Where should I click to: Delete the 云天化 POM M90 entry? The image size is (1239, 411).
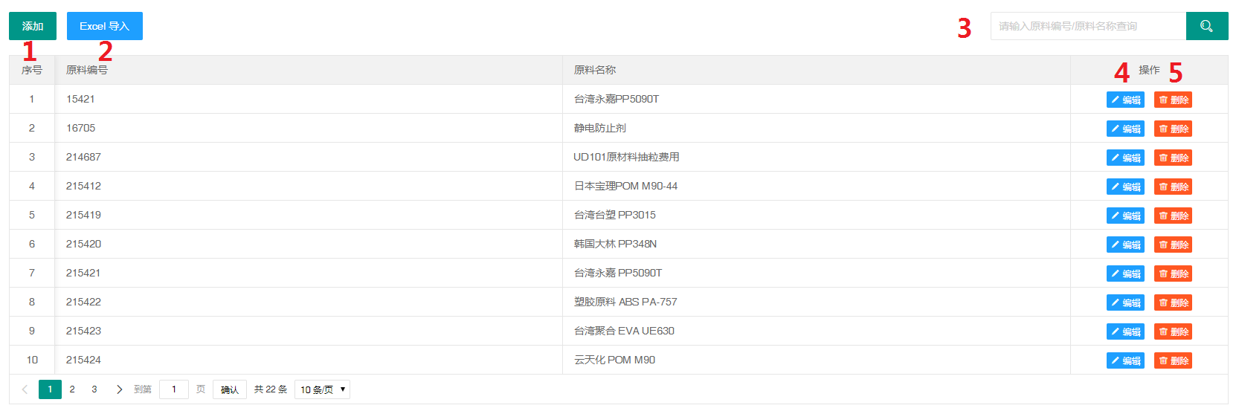click(x=1173, y=360)
